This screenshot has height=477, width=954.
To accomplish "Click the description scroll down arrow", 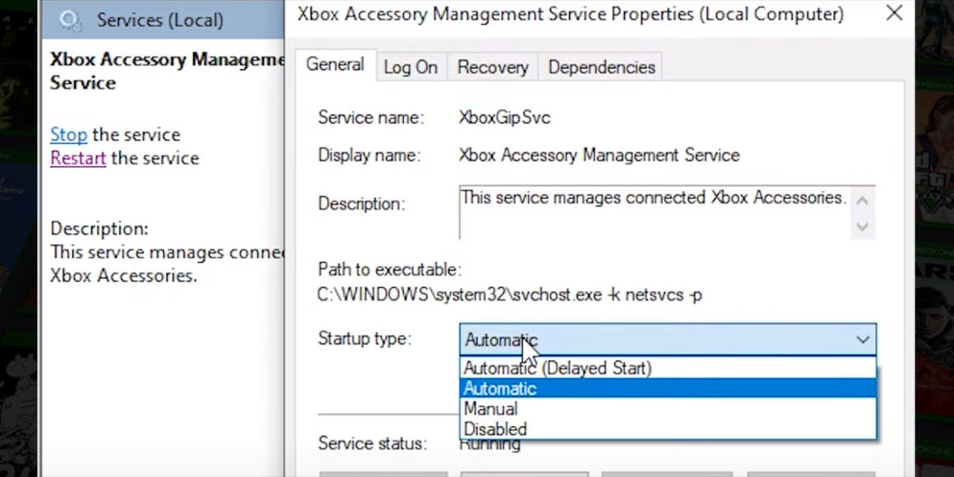I will tap(861, 228).
